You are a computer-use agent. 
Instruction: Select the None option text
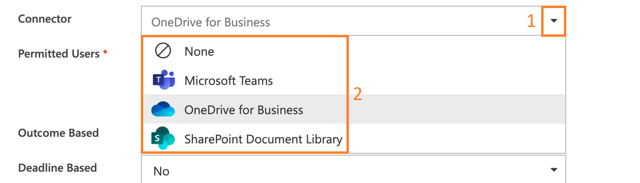pos(199,51)
